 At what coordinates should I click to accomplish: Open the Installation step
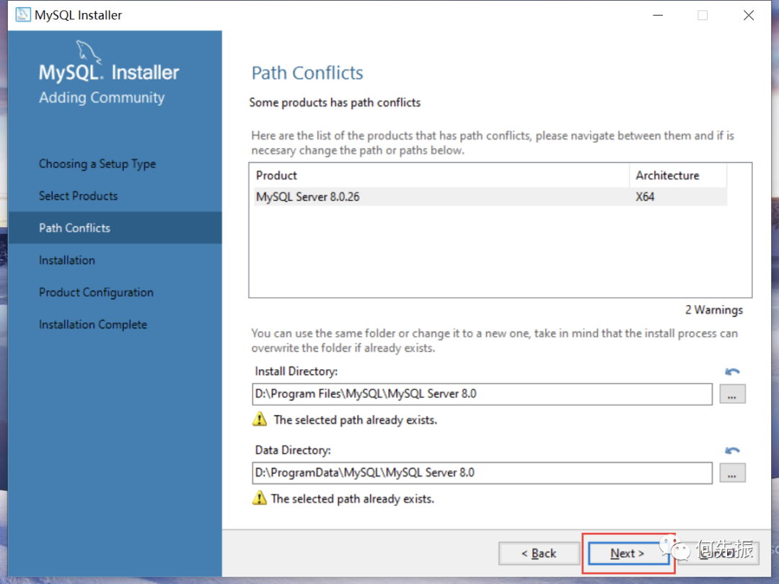pyautogui.click(x=66, y=260)
